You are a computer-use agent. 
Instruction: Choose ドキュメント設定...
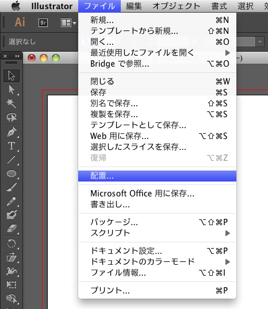tap(157, 251)
